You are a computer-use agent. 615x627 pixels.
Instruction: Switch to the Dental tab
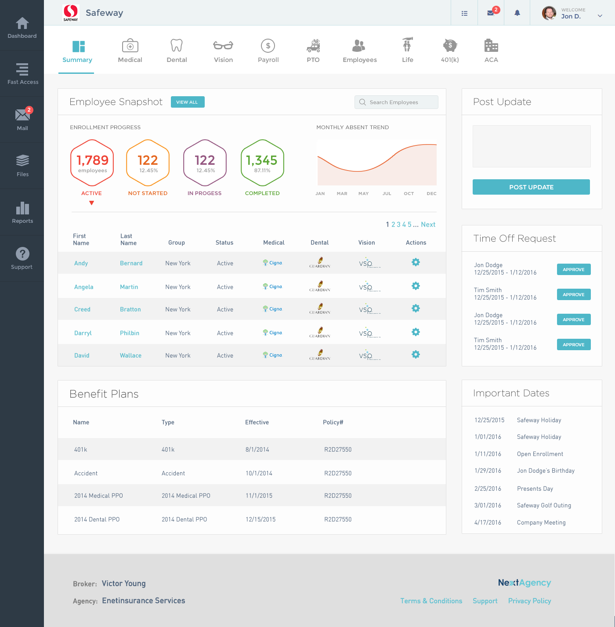click(177, 51)
